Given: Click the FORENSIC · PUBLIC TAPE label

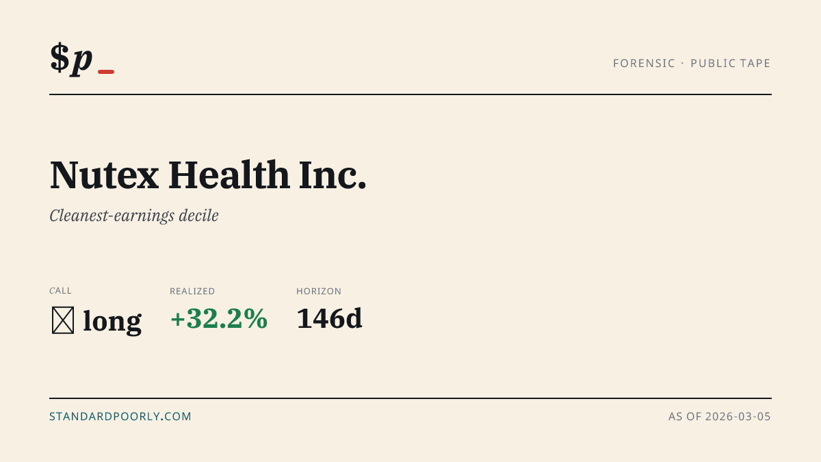Looking at the screenshot, I should (692, 63).
